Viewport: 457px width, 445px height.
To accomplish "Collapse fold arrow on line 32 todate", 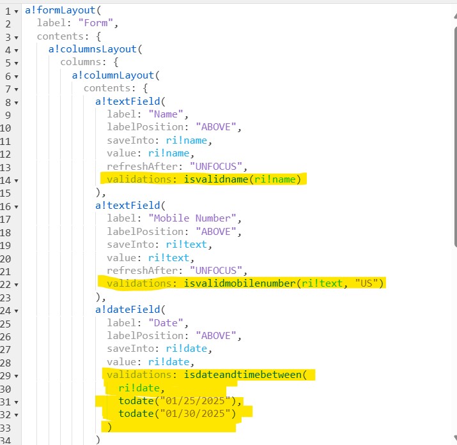I will click(x=17, y=416).
